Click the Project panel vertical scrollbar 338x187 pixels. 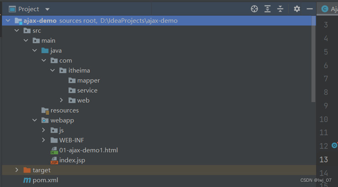313,60
